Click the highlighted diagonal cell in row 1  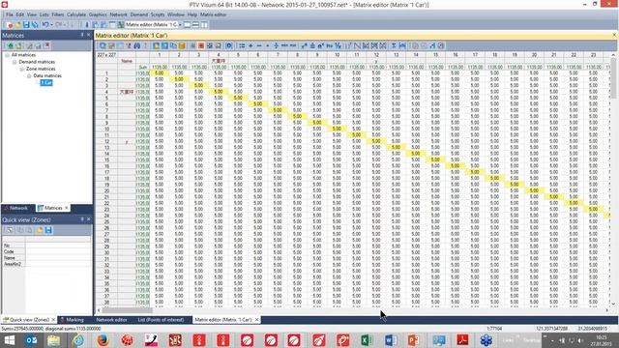click(159, 73)
